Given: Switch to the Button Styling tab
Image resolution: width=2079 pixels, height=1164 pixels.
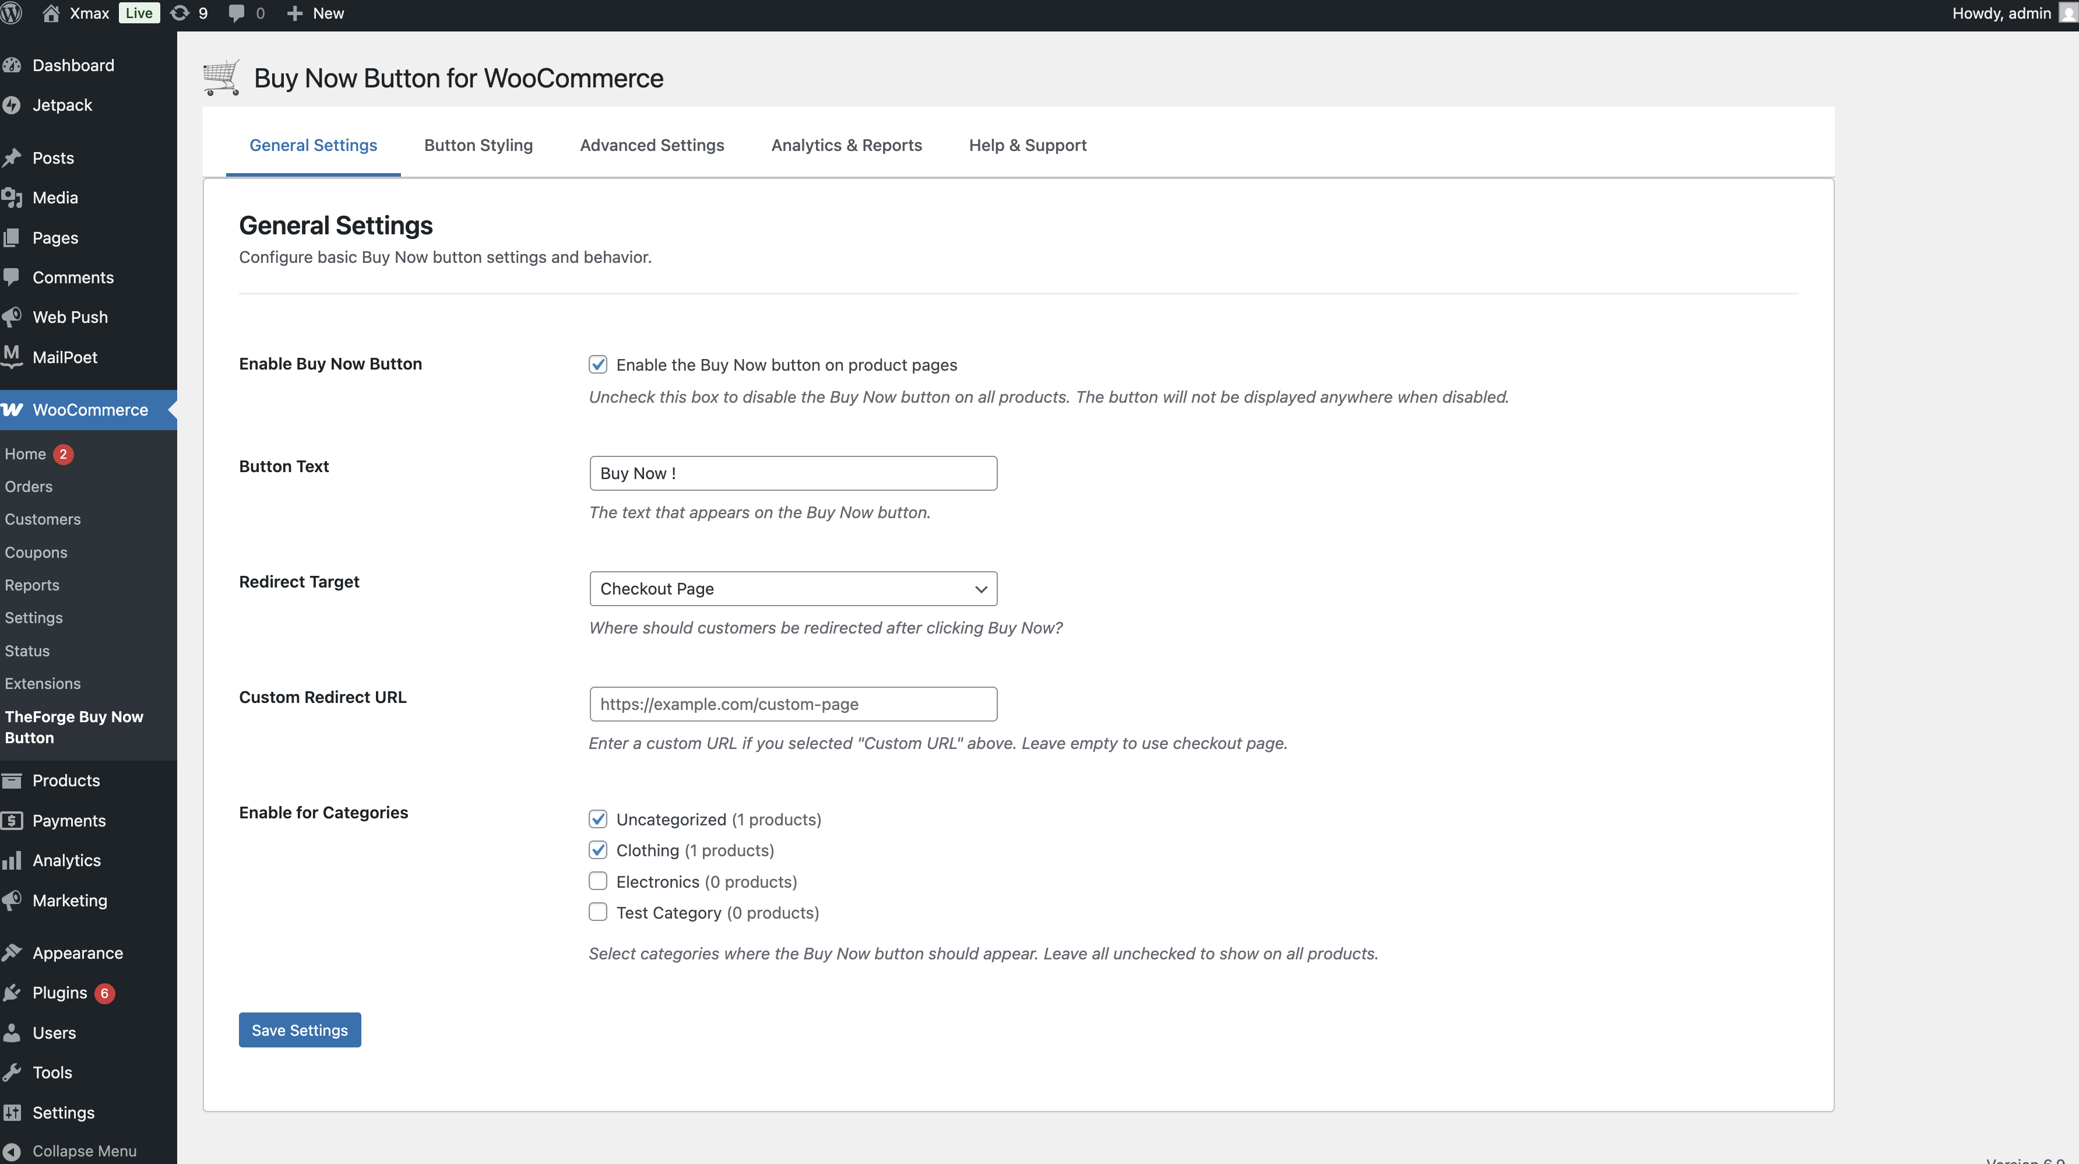Looking at the screenshot, I should (x=479, y=145).
